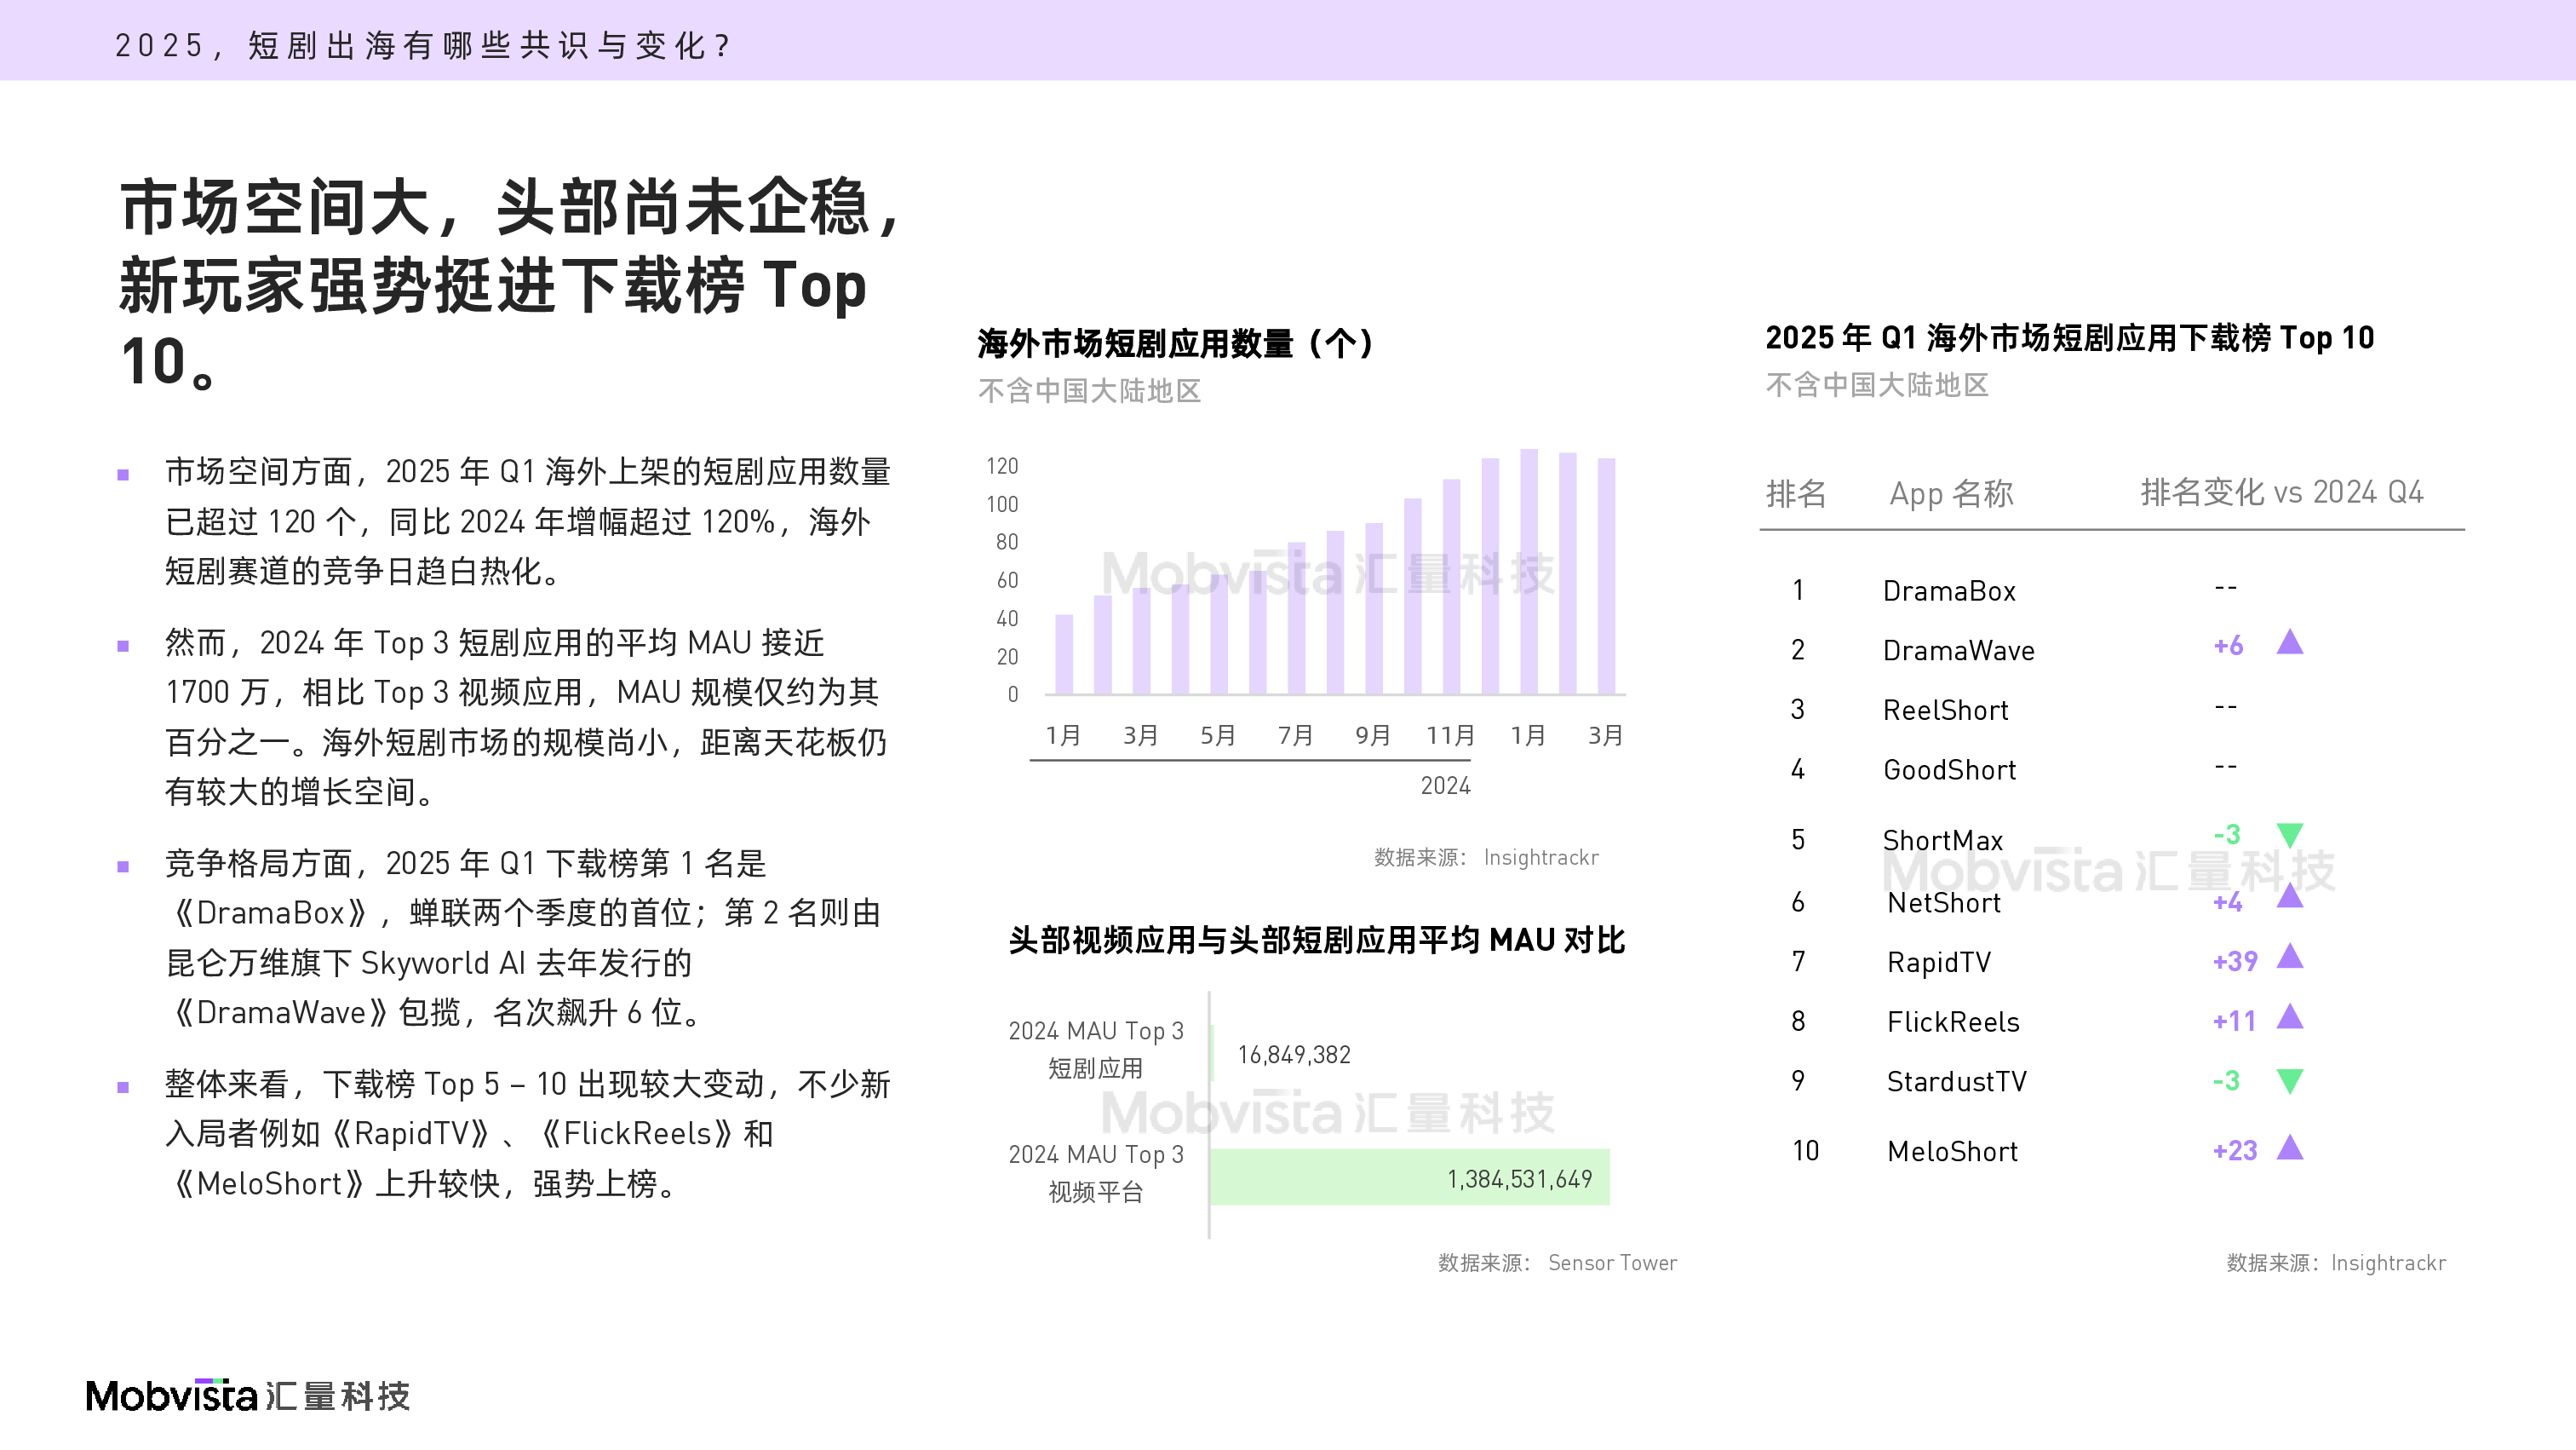Click the main headline 市场空间大，头部尚未企稳
Viewport: 2576px width, 1450px height.
click(510, 207)
